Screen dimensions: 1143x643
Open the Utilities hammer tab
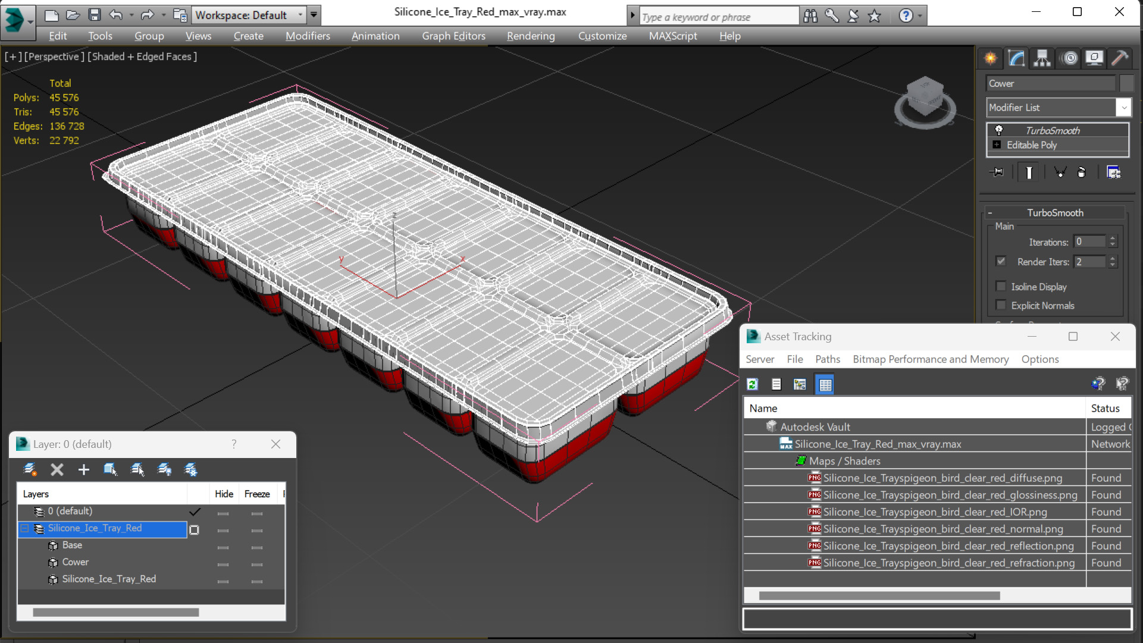pyautogui.click(x=1120, y=58)
